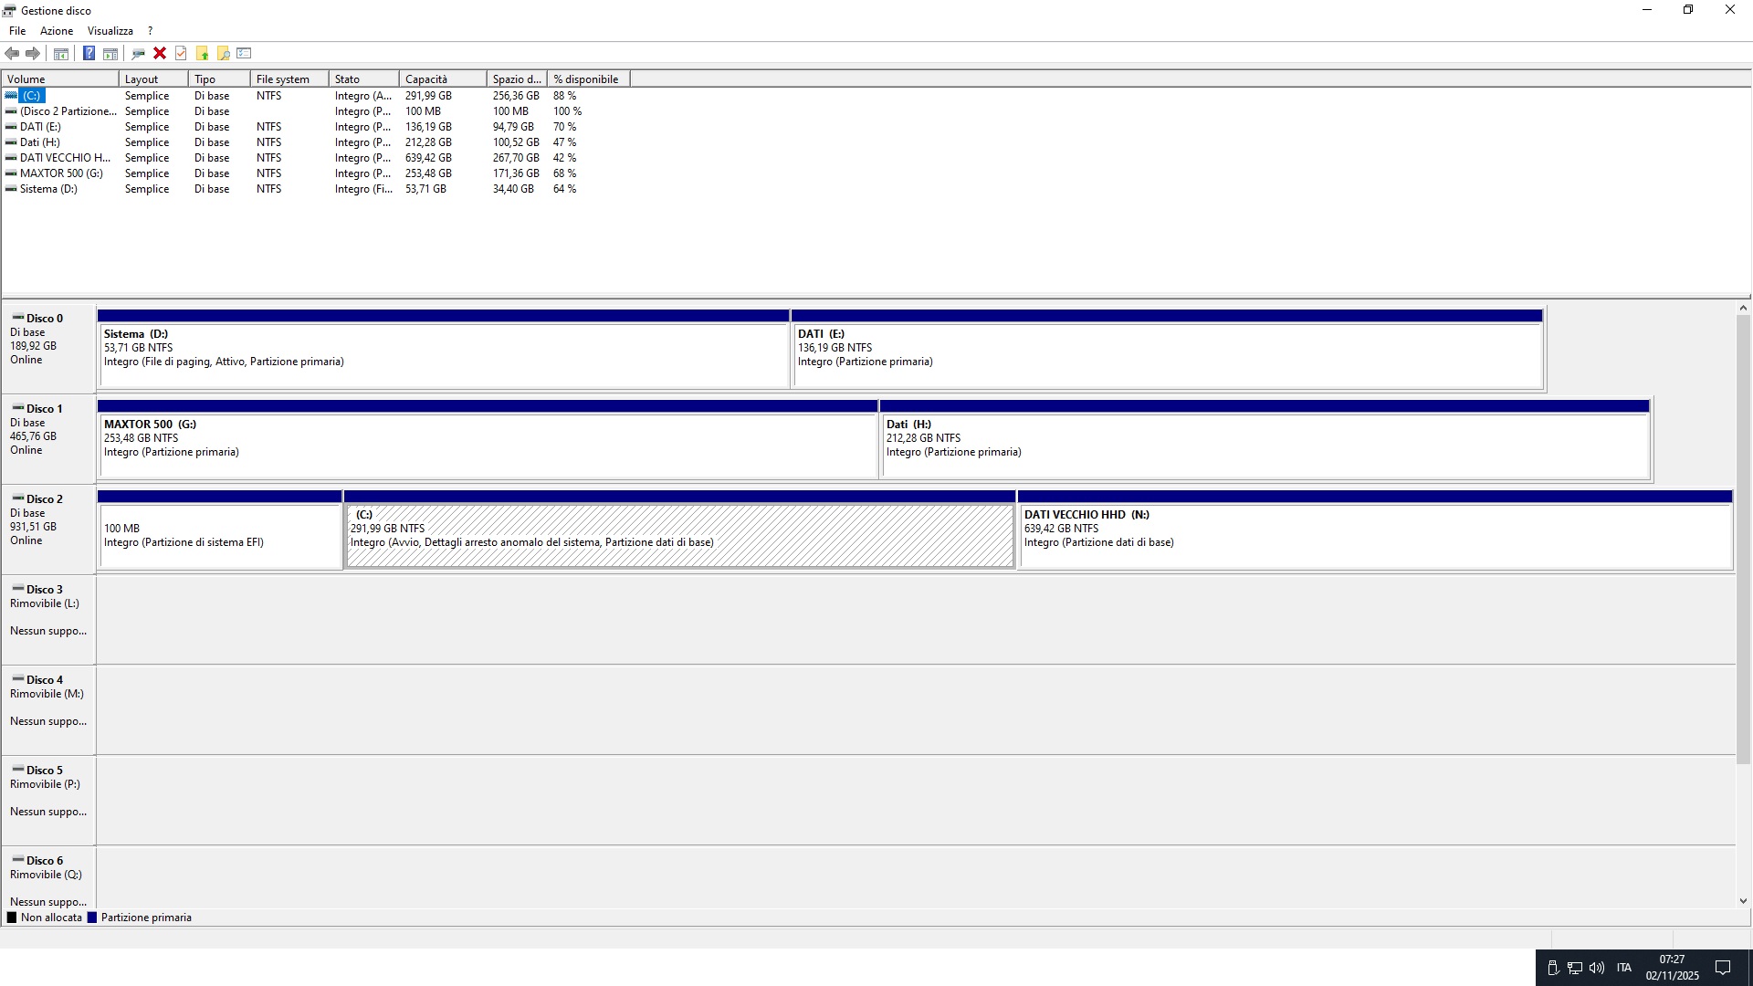The image size is (1753, 986).
Task: Open the Visualizza menu
Action: (110, 31)
